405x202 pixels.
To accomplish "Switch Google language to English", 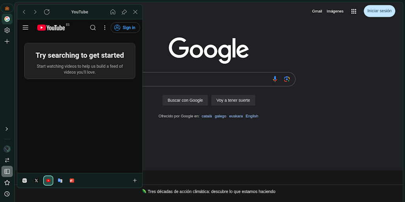I will tap(252, 116).
